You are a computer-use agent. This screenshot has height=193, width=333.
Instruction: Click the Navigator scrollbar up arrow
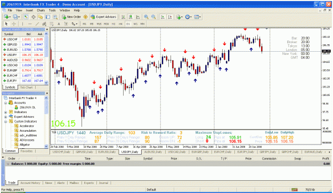[x=46, y=98]
